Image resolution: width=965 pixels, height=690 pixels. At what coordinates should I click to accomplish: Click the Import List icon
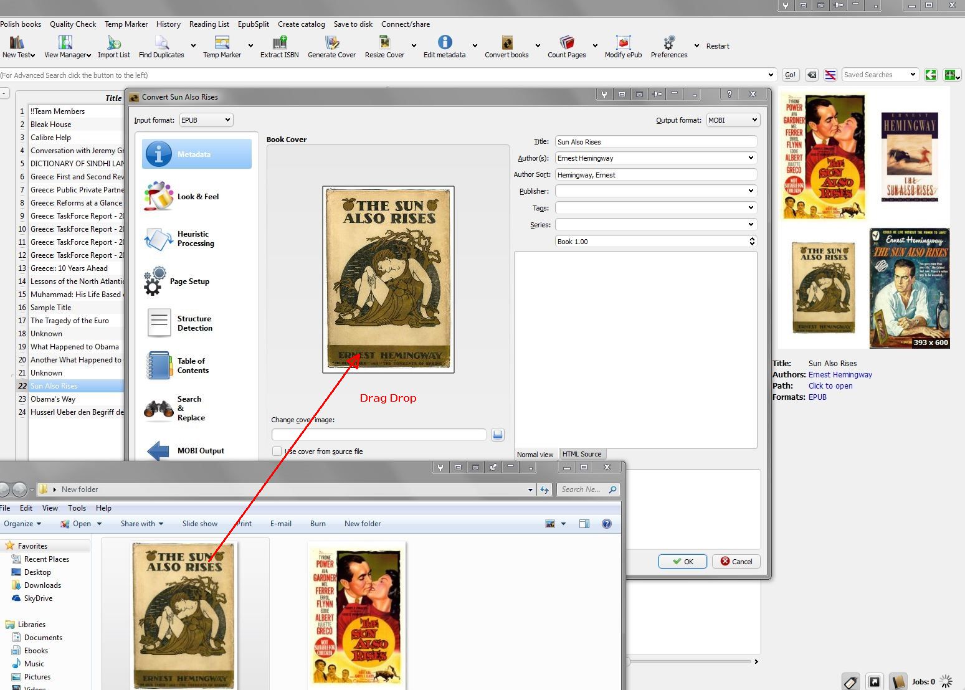point(114,42)
